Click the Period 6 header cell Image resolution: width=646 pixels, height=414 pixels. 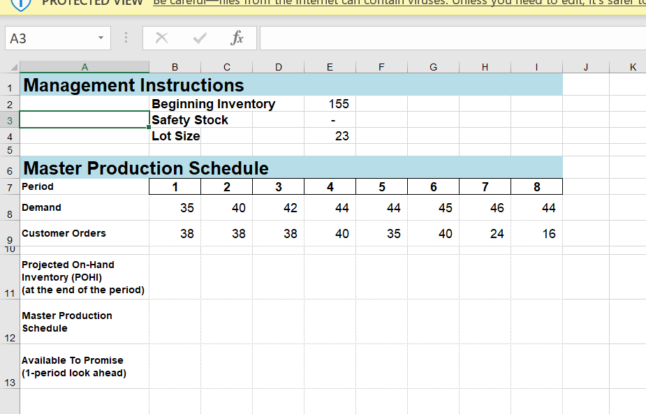[434, 186]
